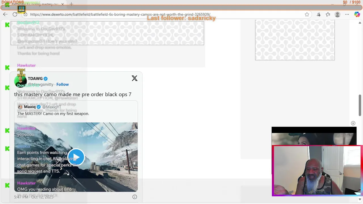Open a new tab with the plus button
This screenshot has width=363, height=204.
click(71, 4)
